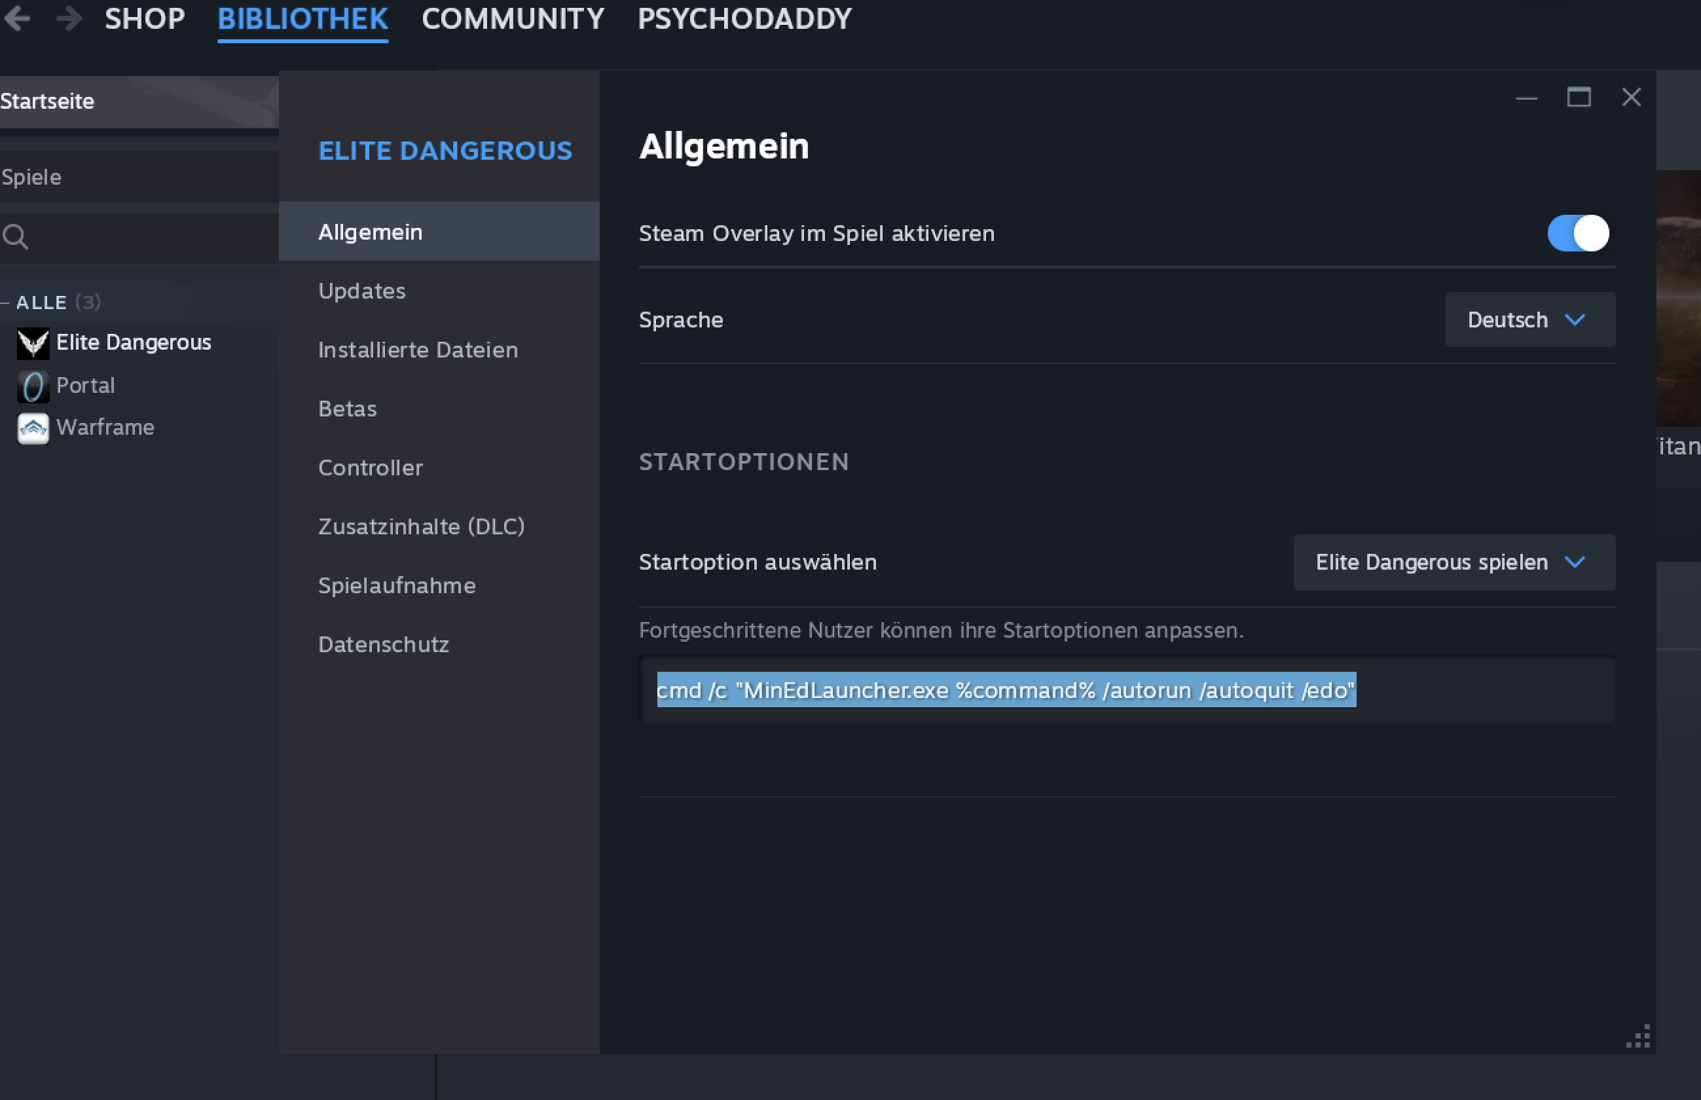Screen dimensions: 1701x1100
Task: Open the BIBLIOTHEK menu
Action: pos(302,18)
